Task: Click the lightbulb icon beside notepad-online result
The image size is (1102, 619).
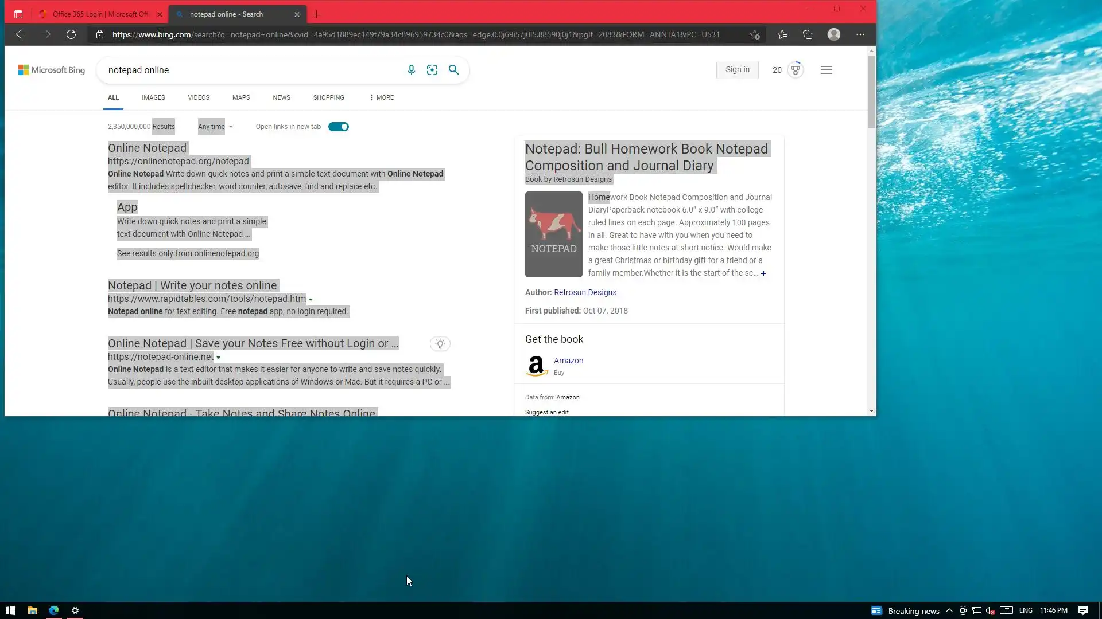Action: [x=440, y=344]
